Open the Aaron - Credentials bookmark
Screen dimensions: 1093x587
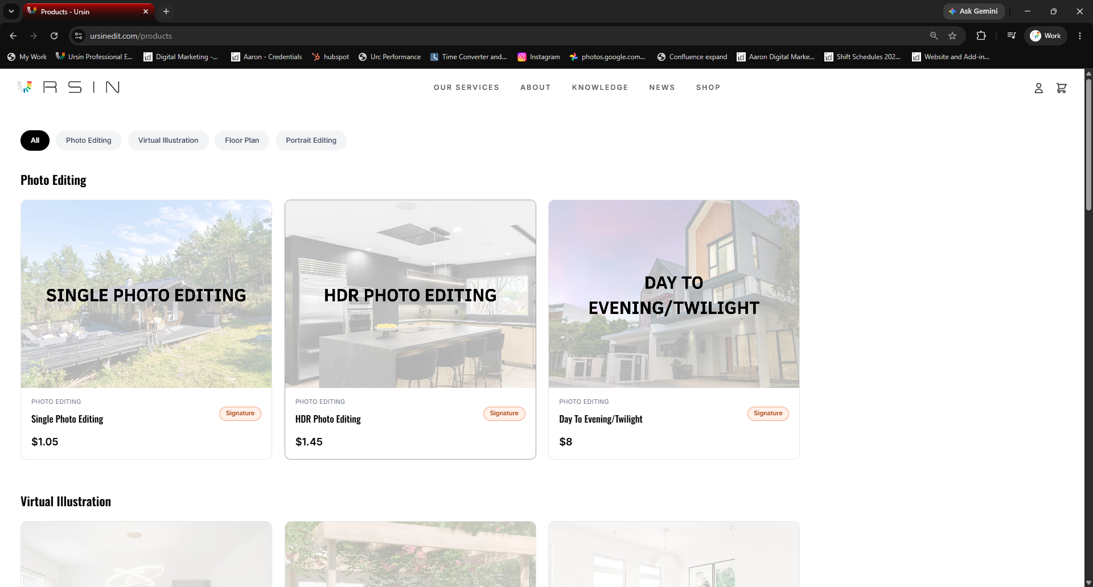click(x=266, y=57)
